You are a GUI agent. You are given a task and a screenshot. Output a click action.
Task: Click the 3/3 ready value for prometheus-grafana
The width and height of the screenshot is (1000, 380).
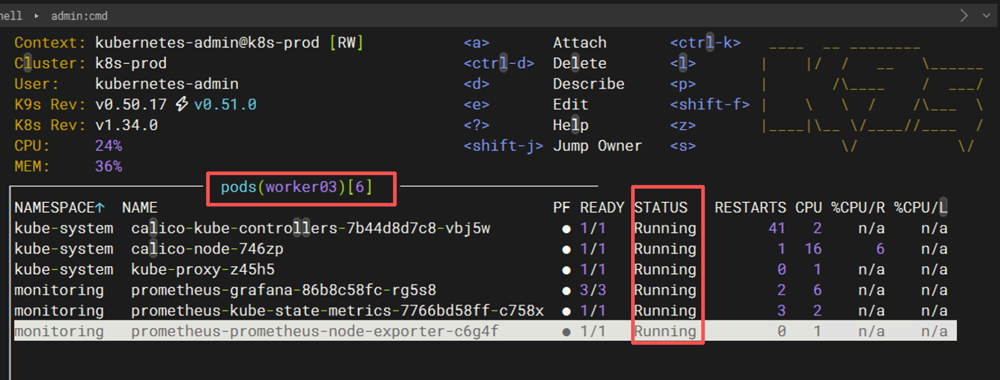pos(593,290)
